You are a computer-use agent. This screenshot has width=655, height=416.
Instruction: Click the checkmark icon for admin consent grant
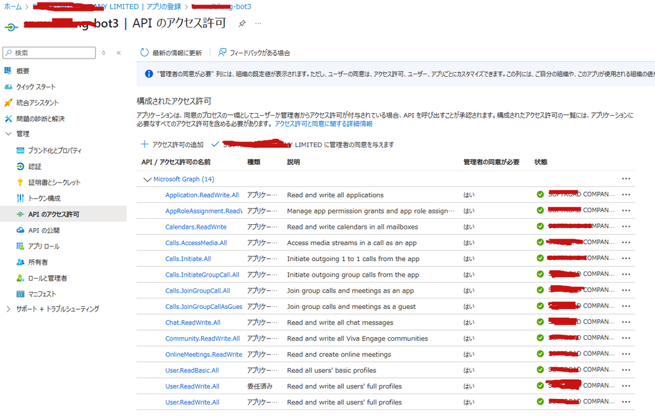[x=215, y=144]
